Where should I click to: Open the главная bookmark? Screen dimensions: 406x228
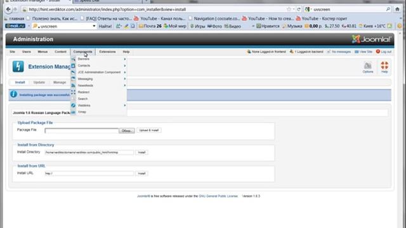(x=14, y=18)
